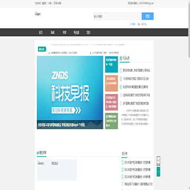This screenshot has width=190, height=190.
Task: Click the caption text below ZNDS banner
Action: (x=61, y=125)
